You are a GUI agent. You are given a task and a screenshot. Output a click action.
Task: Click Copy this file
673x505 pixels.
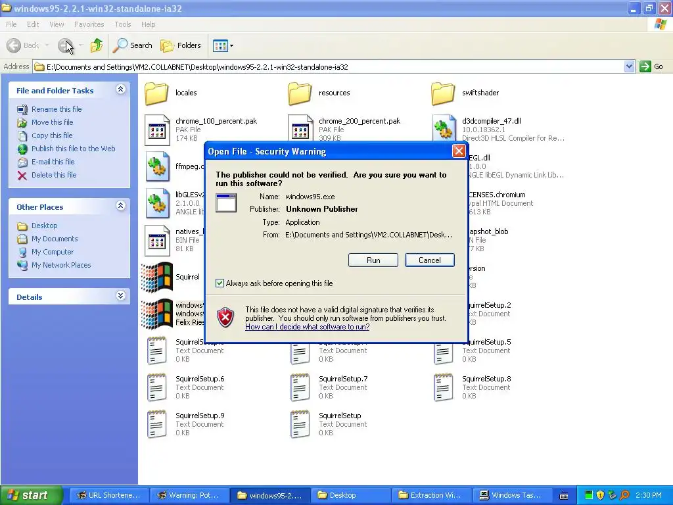52,135
